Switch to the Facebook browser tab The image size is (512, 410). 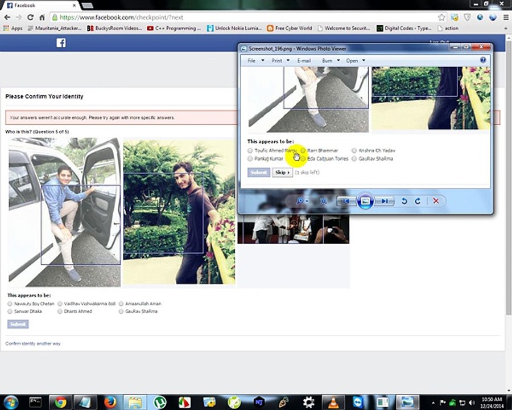pos(41,5)
